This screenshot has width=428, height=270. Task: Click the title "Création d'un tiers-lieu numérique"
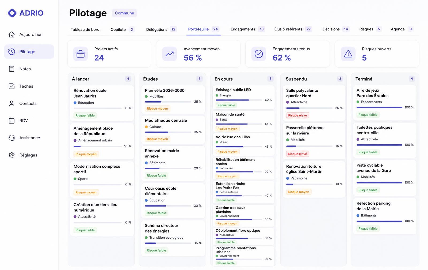tap(95, 207)
